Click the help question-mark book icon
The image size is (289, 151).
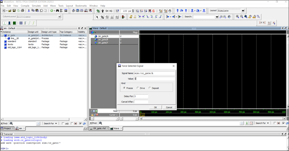(77, 11)
